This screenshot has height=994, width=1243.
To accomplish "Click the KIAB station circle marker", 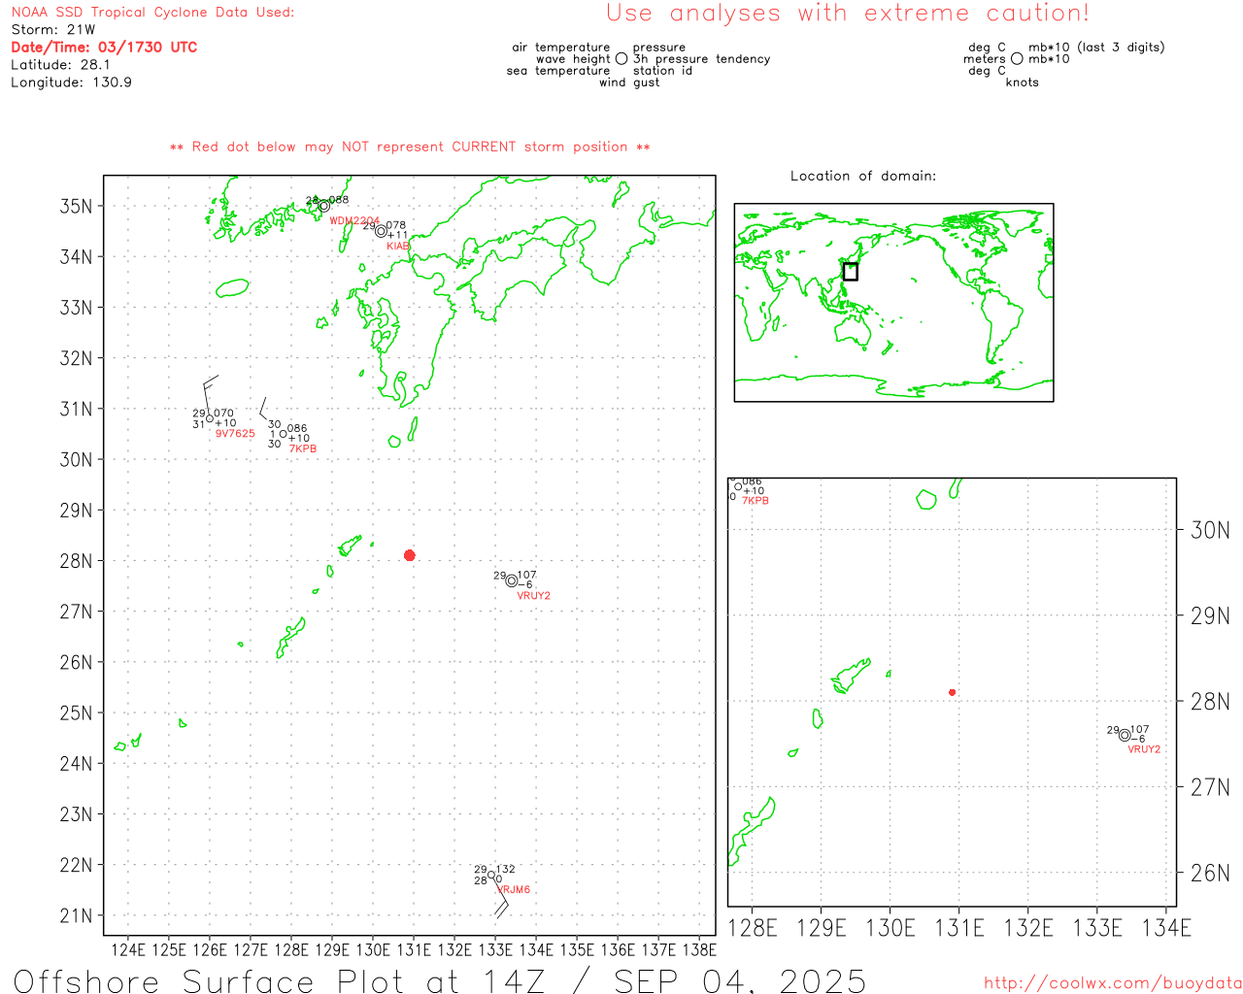I will tap(381, 231).
